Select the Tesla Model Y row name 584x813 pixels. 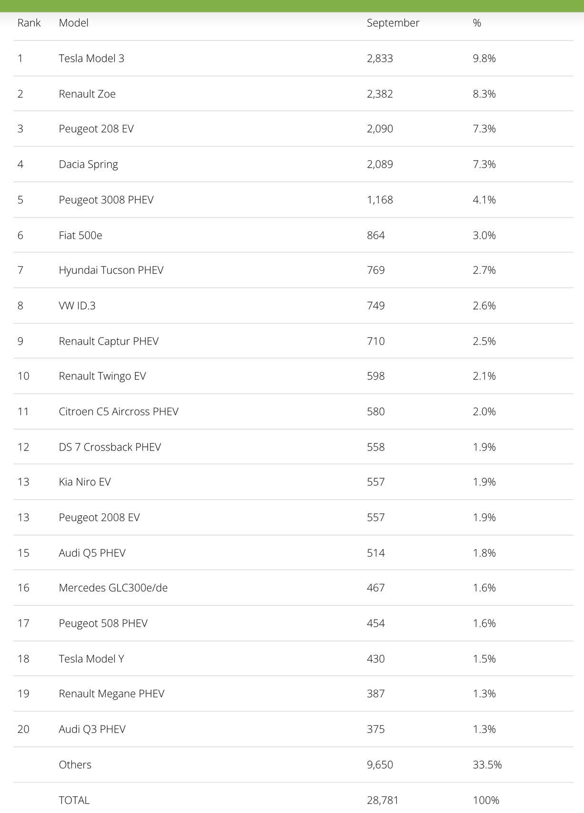pyautogui.click(x=91, y=659)
